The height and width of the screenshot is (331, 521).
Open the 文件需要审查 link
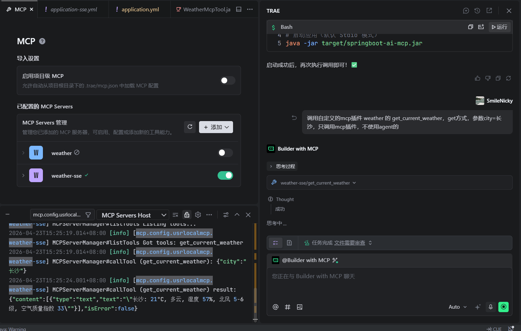[x=350, y=243]
